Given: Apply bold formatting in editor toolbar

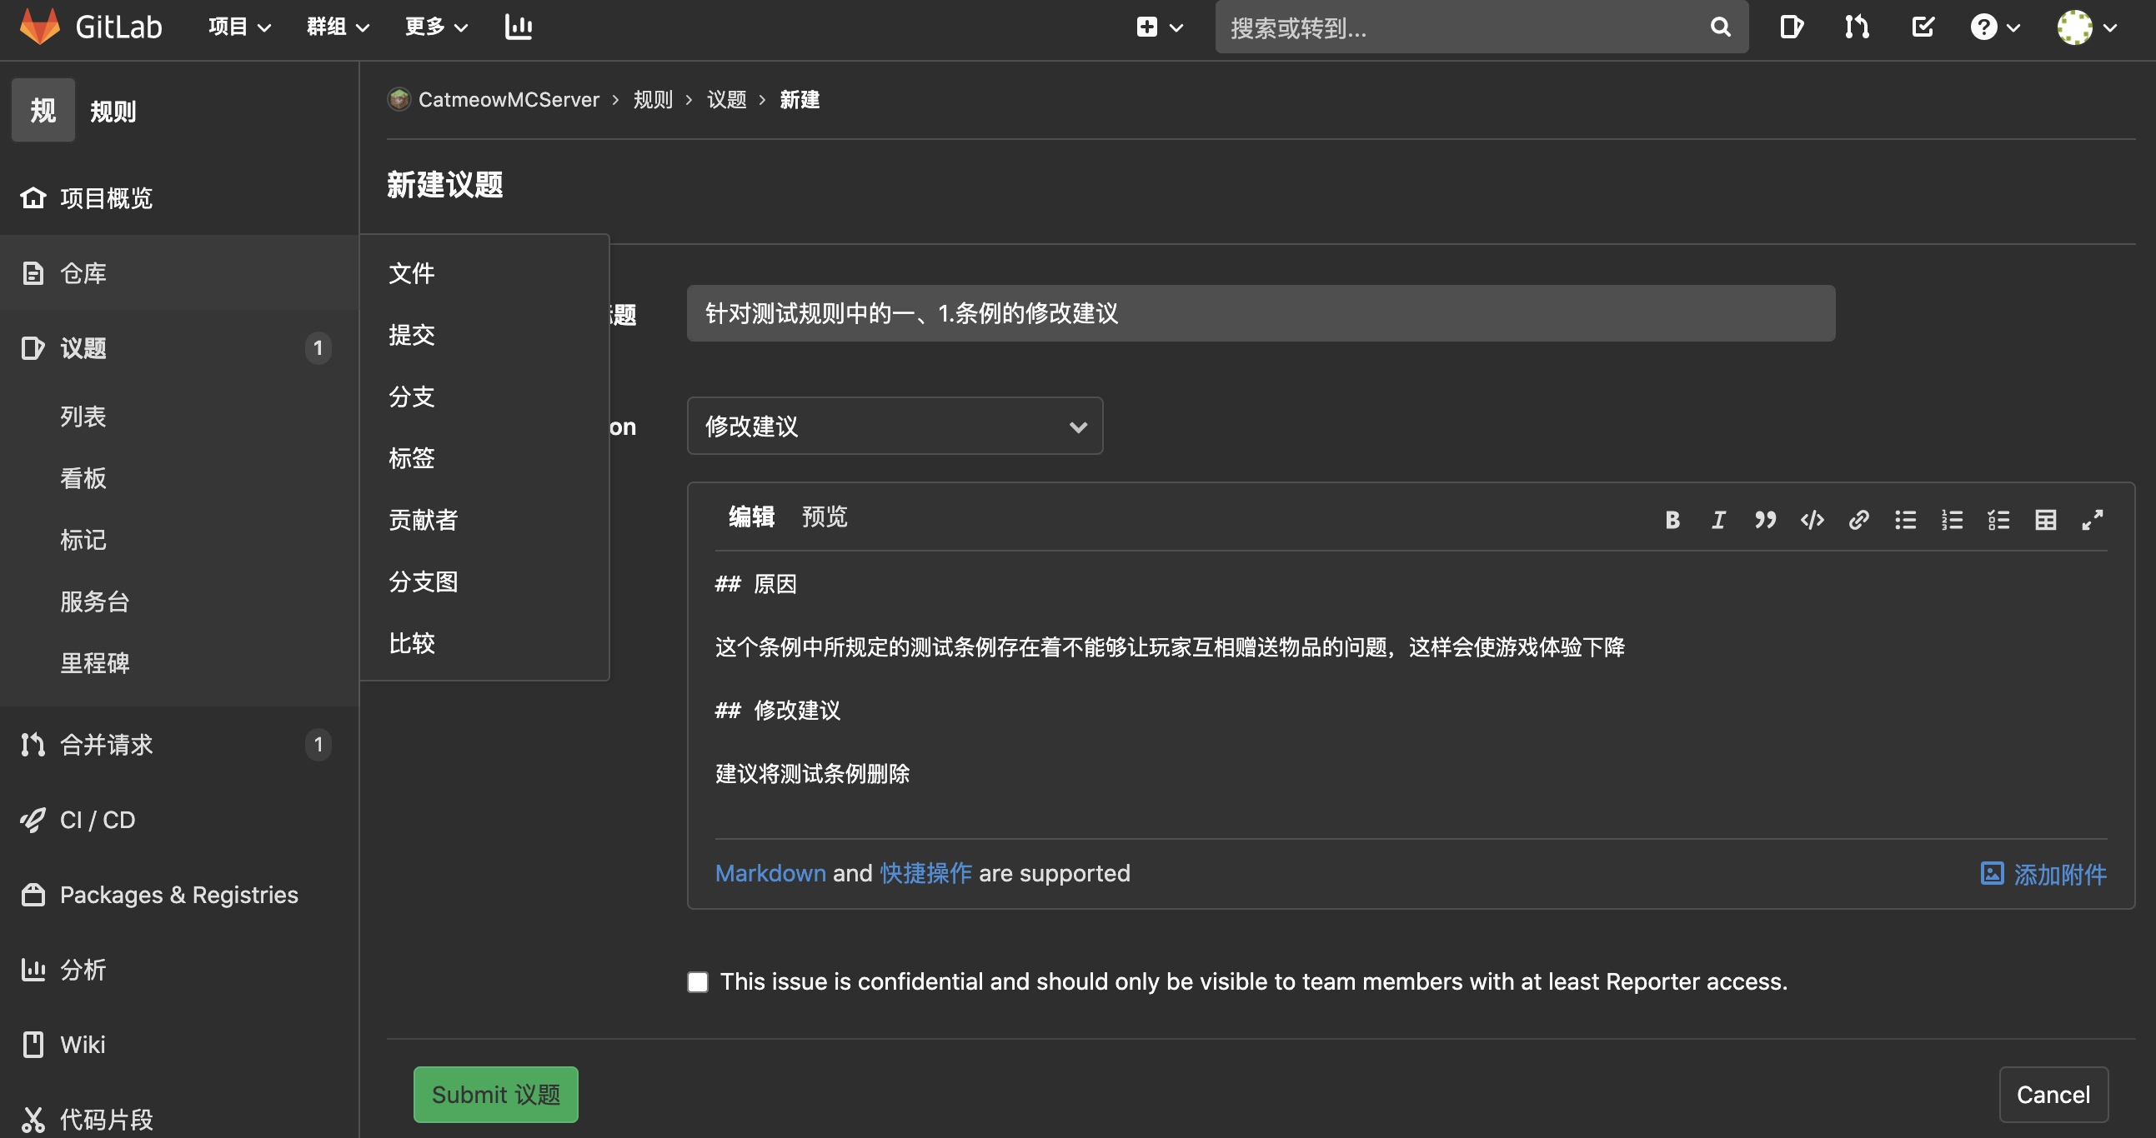Looking at the screenshot, I should coord(1672,520).
